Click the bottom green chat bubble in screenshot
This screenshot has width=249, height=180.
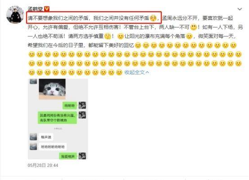[x=68, y=157]
